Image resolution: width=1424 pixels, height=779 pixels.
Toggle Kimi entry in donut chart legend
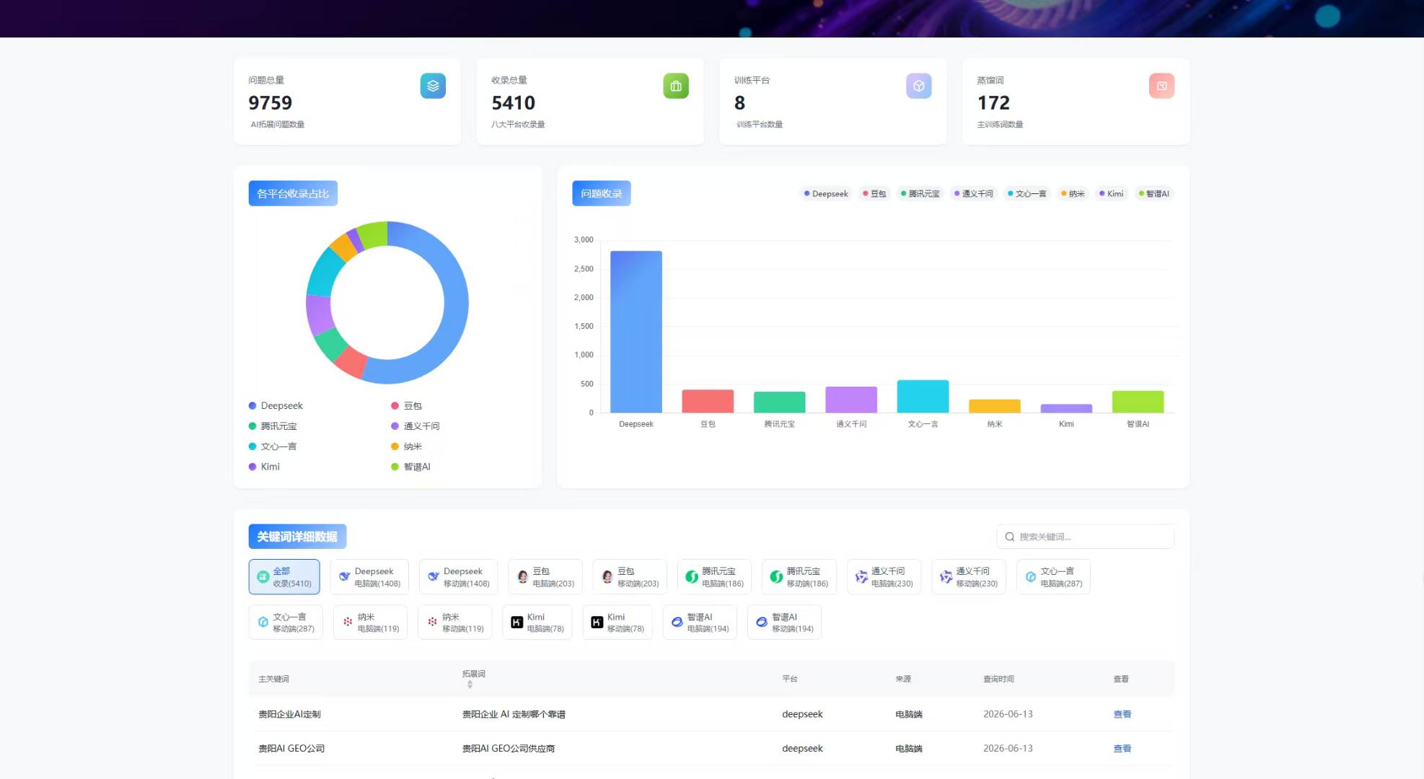pos(264,467)
